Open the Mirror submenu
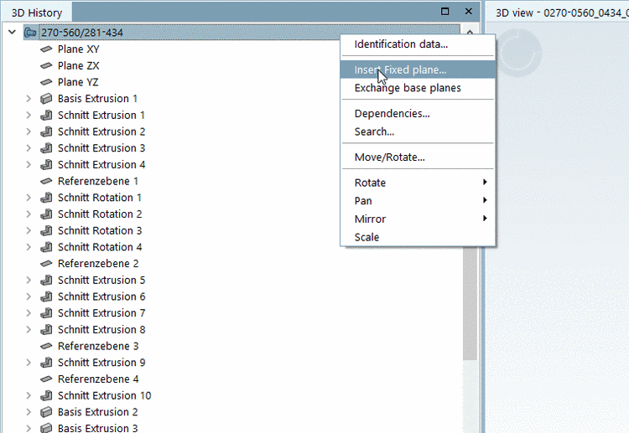This screenshot has width=629, height=433. point(418,219)
